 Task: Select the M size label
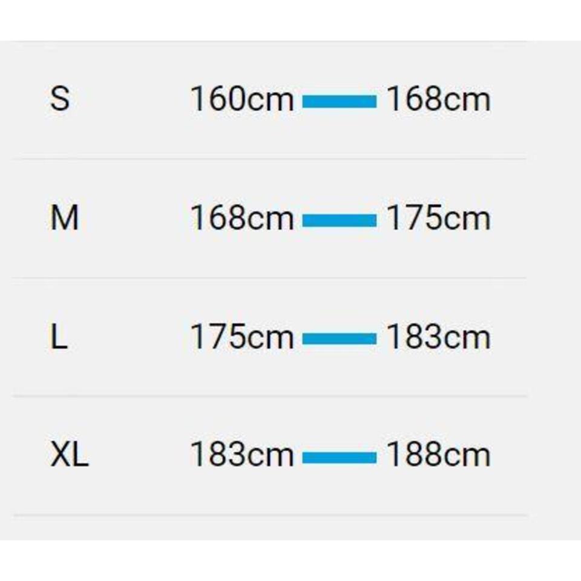coord(64,218)
